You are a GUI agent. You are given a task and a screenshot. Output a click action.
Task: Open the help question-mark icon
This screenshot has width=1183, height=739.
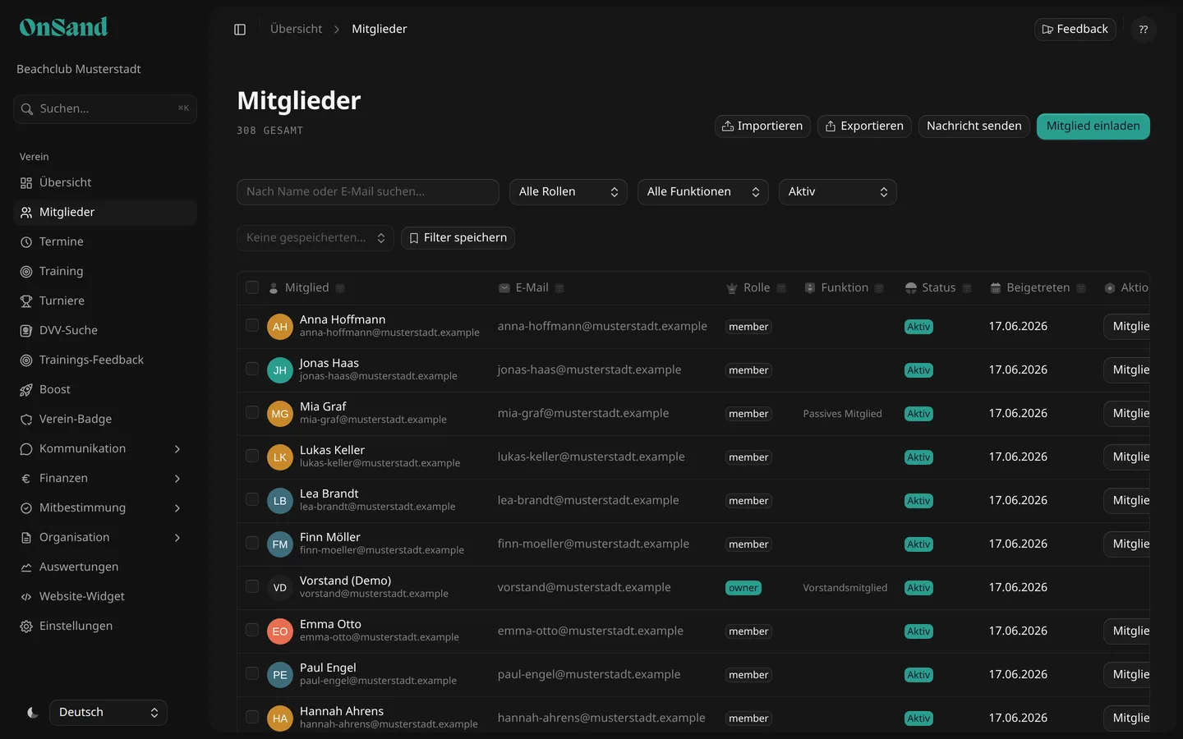(1144, 30)
